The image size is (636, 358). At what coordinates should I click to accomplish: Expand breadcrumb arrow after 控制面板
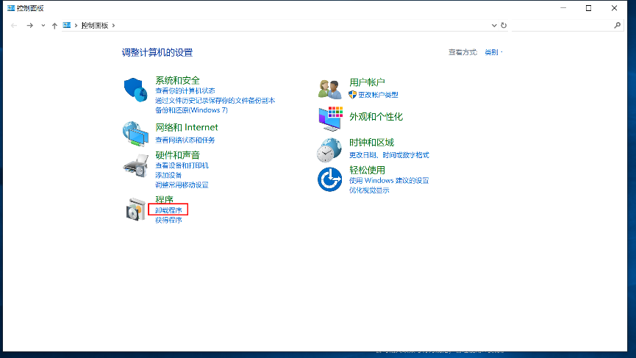112,25
